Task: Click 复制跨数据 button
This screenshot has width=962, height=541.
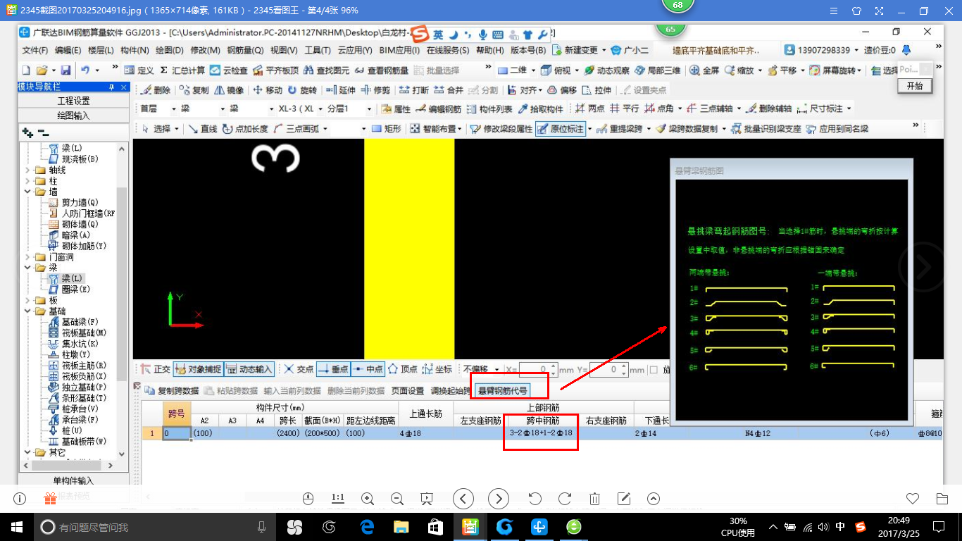Action: point(172,390)
